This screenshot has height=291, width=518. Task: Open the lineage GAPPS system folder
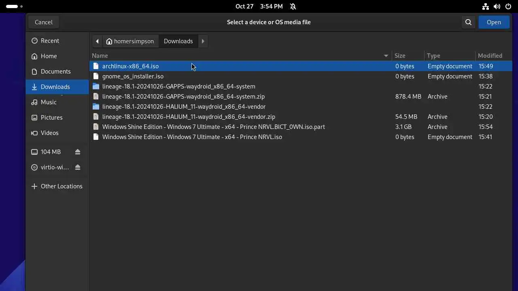click(x=178, y=86)
